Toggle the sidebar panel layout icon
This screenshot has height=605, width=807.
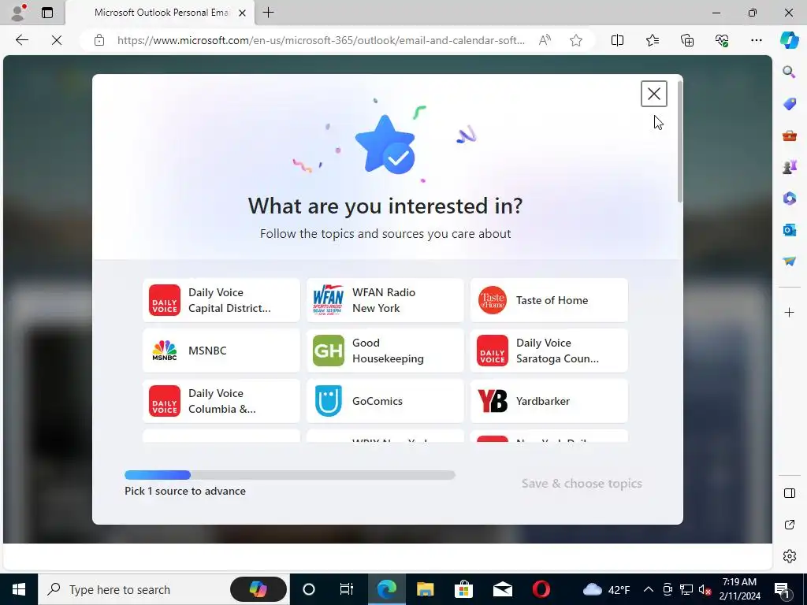(789, 493)
